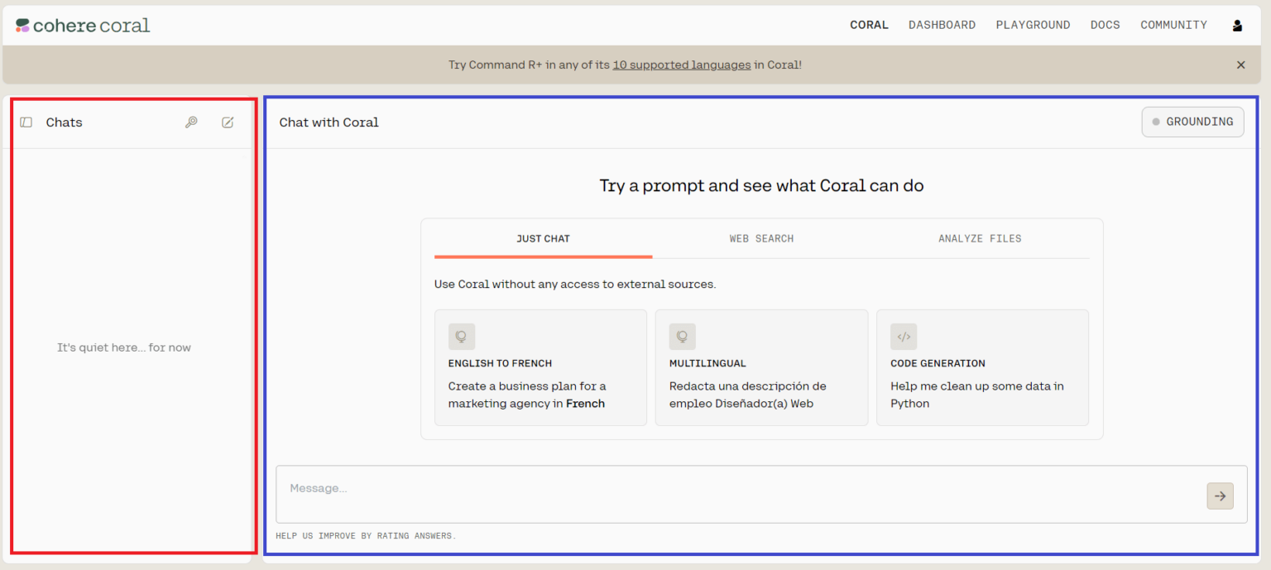Open the user profile icon
1271x570 pixels.
(x=1237, y=26)
